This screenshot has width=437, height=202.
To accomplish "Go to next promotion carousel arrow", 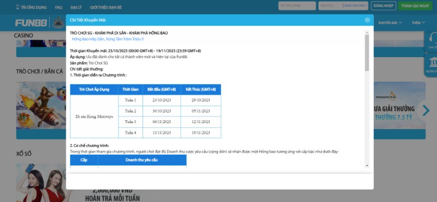I will point(426,111).
